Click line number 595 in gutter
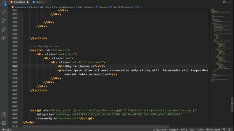This screenshot has width=234, height=131. (x=15, y=66)
